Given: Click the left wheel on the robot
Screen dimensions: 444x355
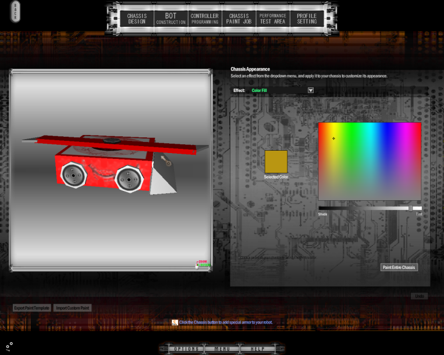Looking at the screenshot, I should click(73, 175).
